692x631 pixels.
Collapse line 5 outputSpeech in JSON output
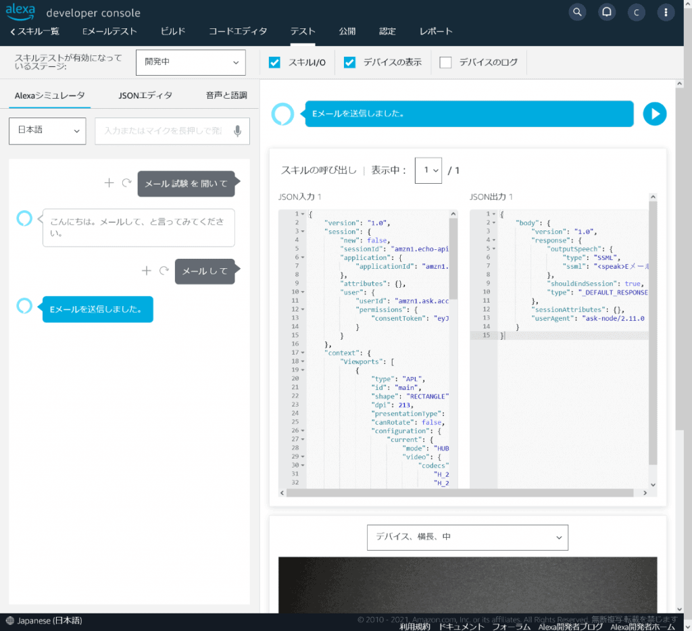(x=494, y=249)
